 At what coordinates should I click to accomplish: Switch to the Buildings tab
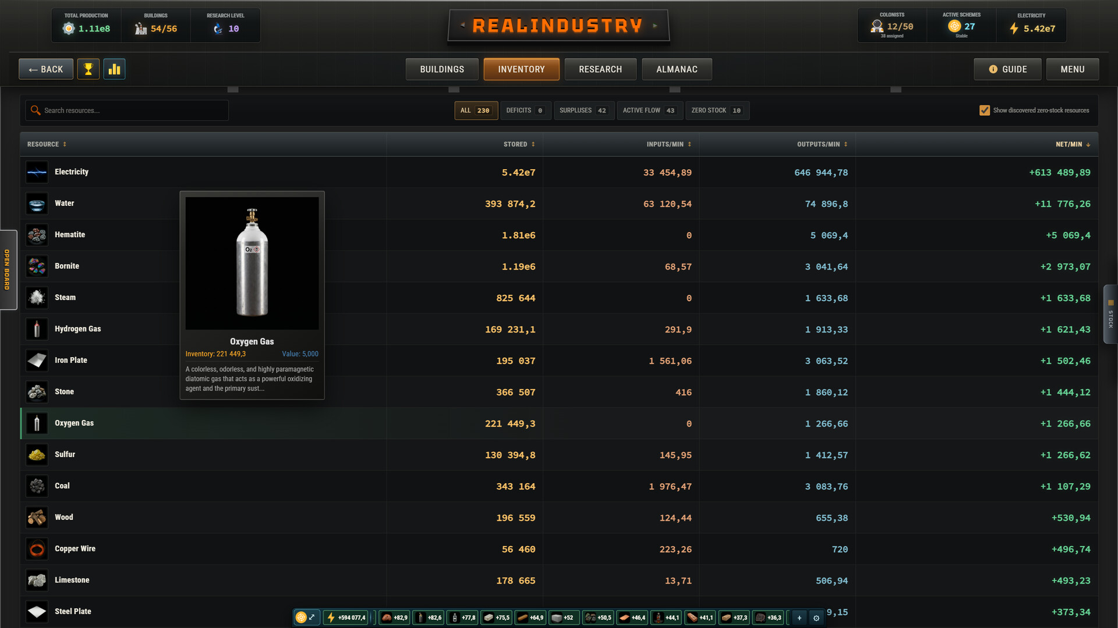click(442, 69)
